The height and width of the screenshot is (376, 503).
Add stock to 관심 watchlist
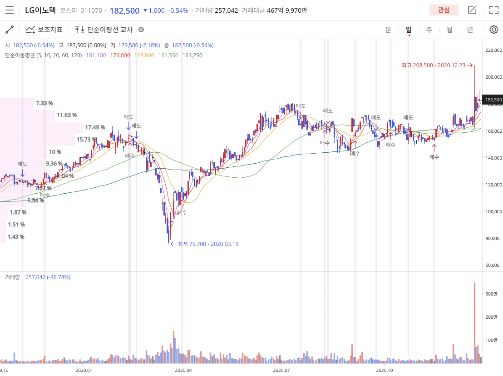[444, 10]
